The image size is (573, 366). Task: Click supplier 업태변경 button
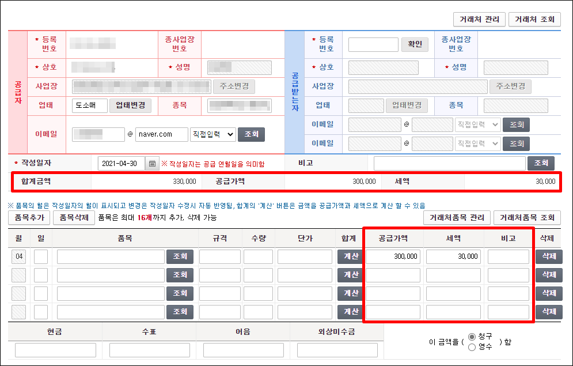[131, 105]
